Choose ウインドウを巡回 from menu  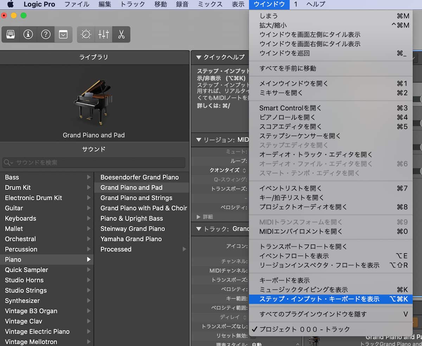click(331, 53)
